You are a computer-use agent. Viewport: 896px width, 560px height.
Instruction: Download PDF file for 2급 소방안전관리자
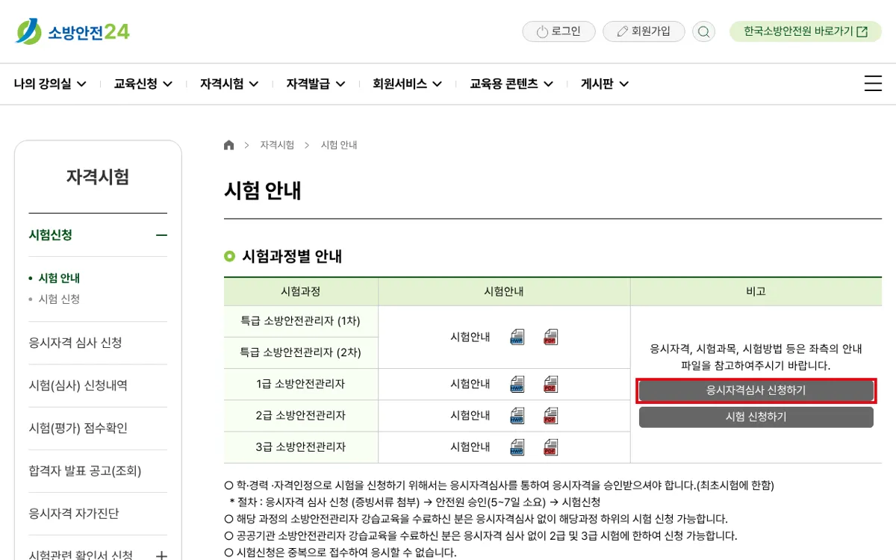pos(551,416)
